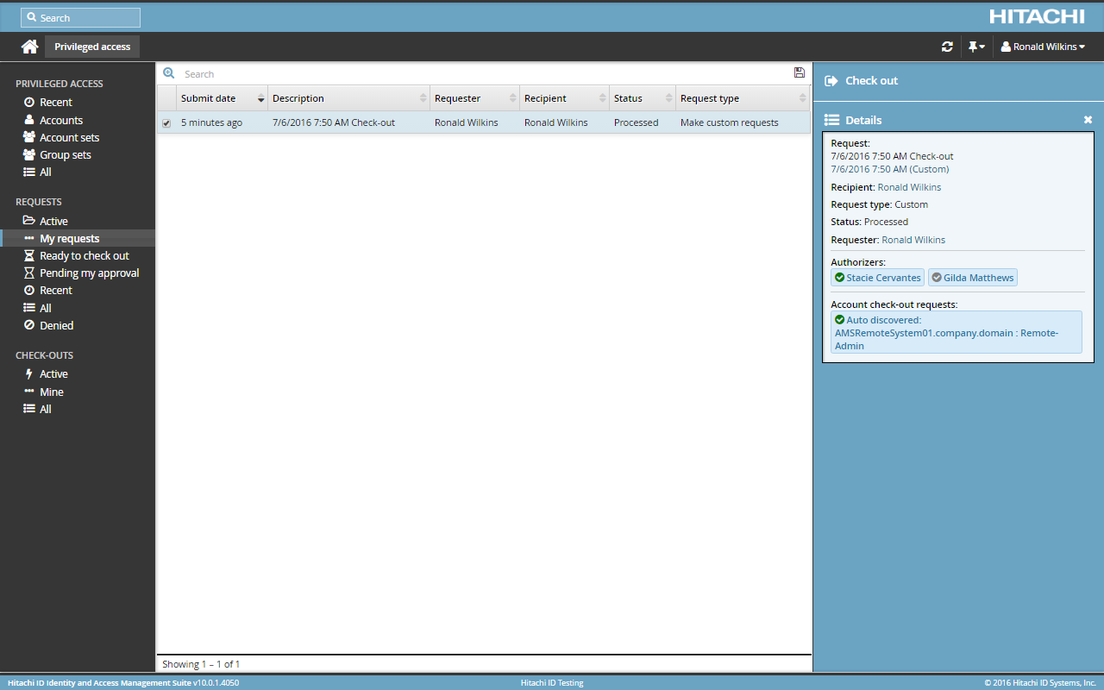Uncheck the checkbox on the request row

point(166,122)
